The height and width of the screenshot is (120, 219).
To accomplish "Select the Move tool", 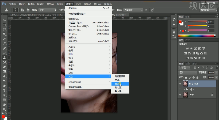I will pos(4,20).
